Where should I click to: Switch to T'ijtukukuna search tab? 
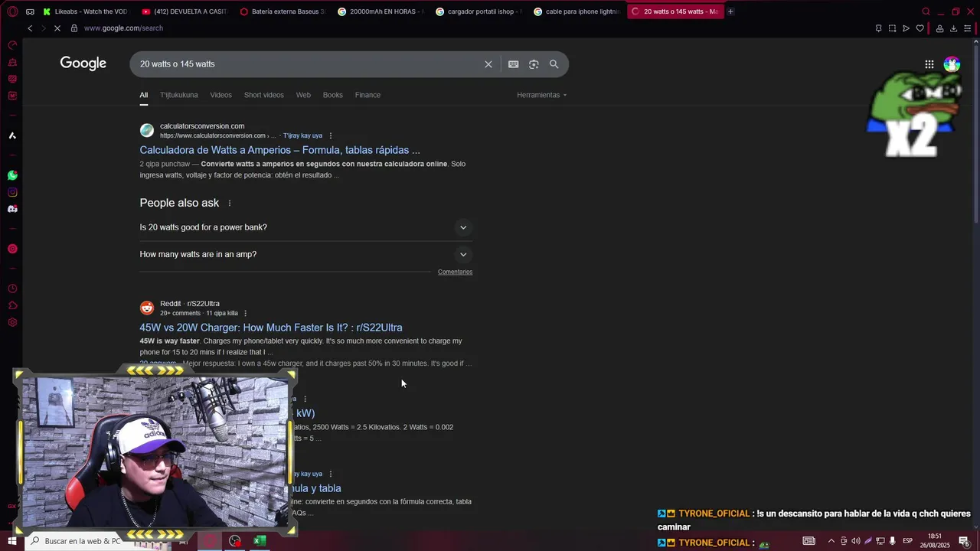click(178, 95)
